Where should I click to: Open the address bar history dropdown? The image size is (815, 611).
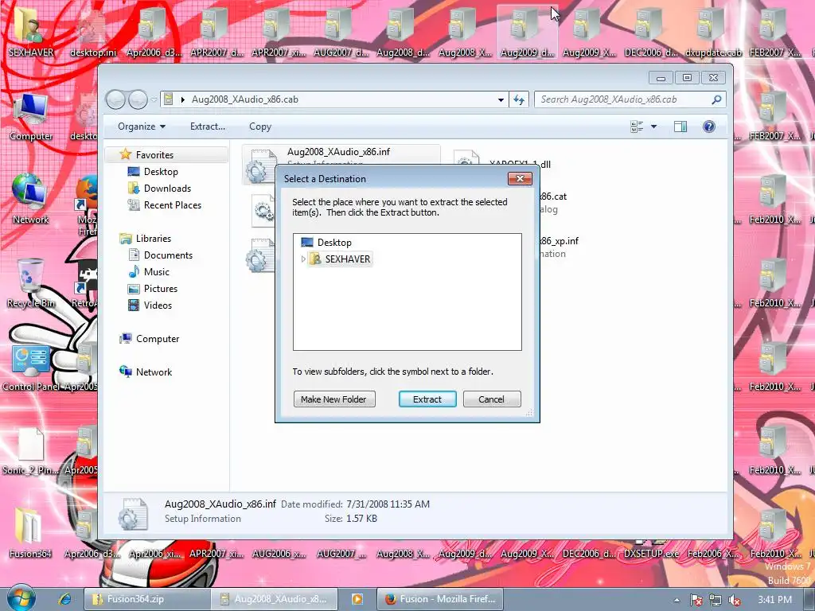[x=501, y=99]
